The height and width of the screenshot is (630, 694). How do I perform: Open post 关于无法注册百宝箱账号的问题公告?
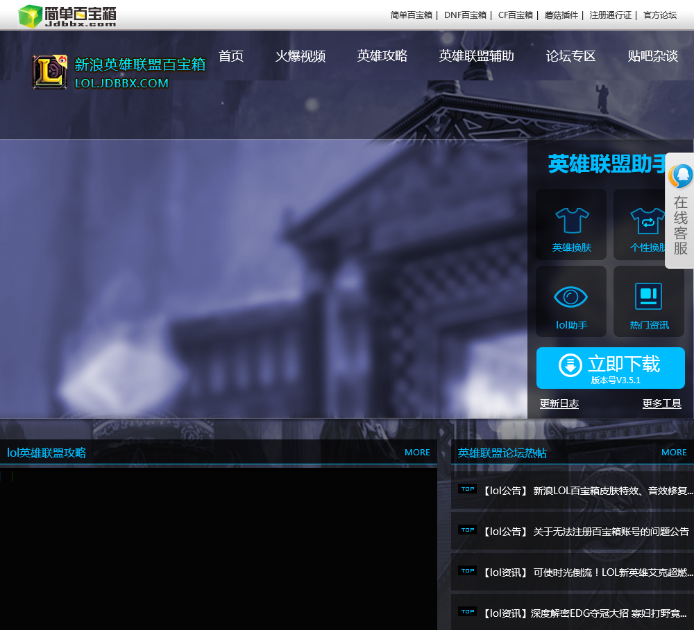[585, 532]
